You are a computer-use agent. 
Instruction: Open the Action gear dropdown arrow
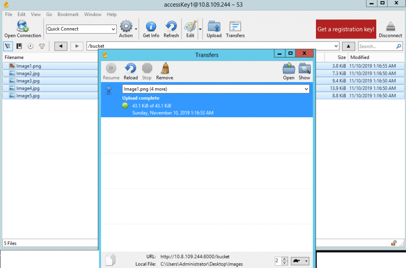136,29
